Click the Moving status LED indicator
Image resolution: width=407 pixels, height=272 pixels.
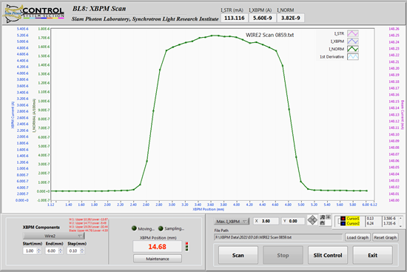(134, 228)
